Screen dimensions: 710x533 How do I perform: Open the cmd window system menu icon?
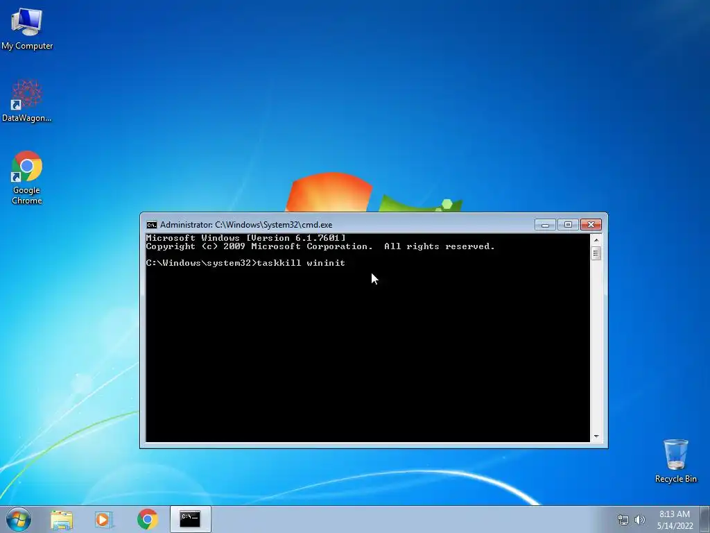point(152,225)
